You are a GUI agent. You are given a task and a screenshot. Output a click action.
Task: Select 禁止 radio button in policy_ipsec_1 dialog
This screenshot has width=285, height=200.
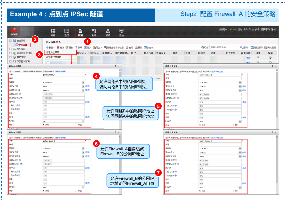[76, 124]
